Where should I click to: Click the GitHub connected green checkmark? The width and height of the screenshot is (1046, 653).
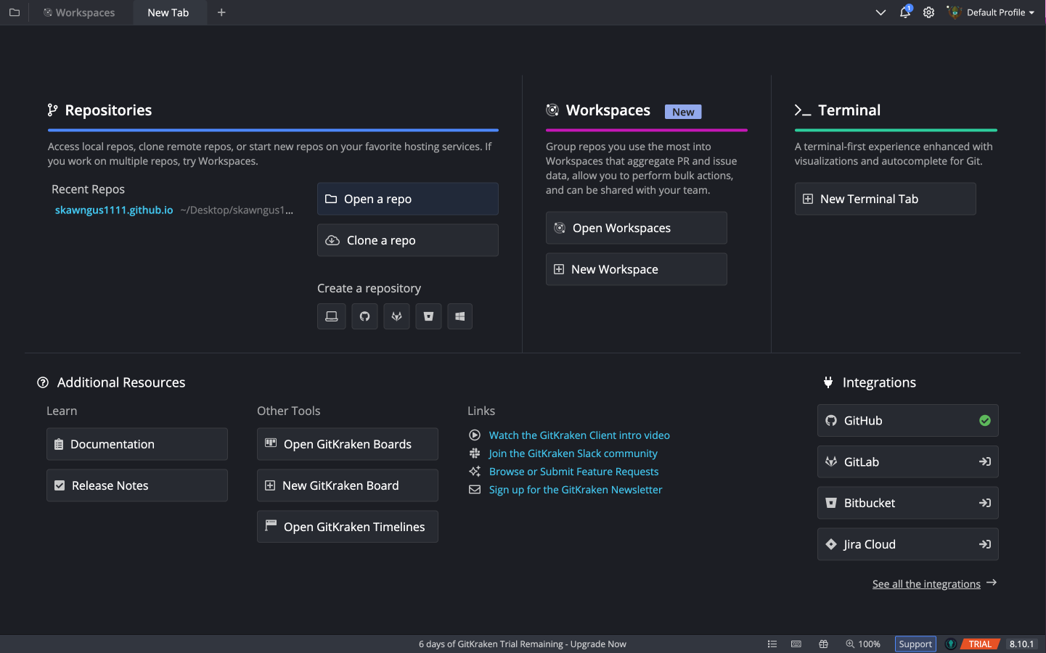click(x=985, y=421)
